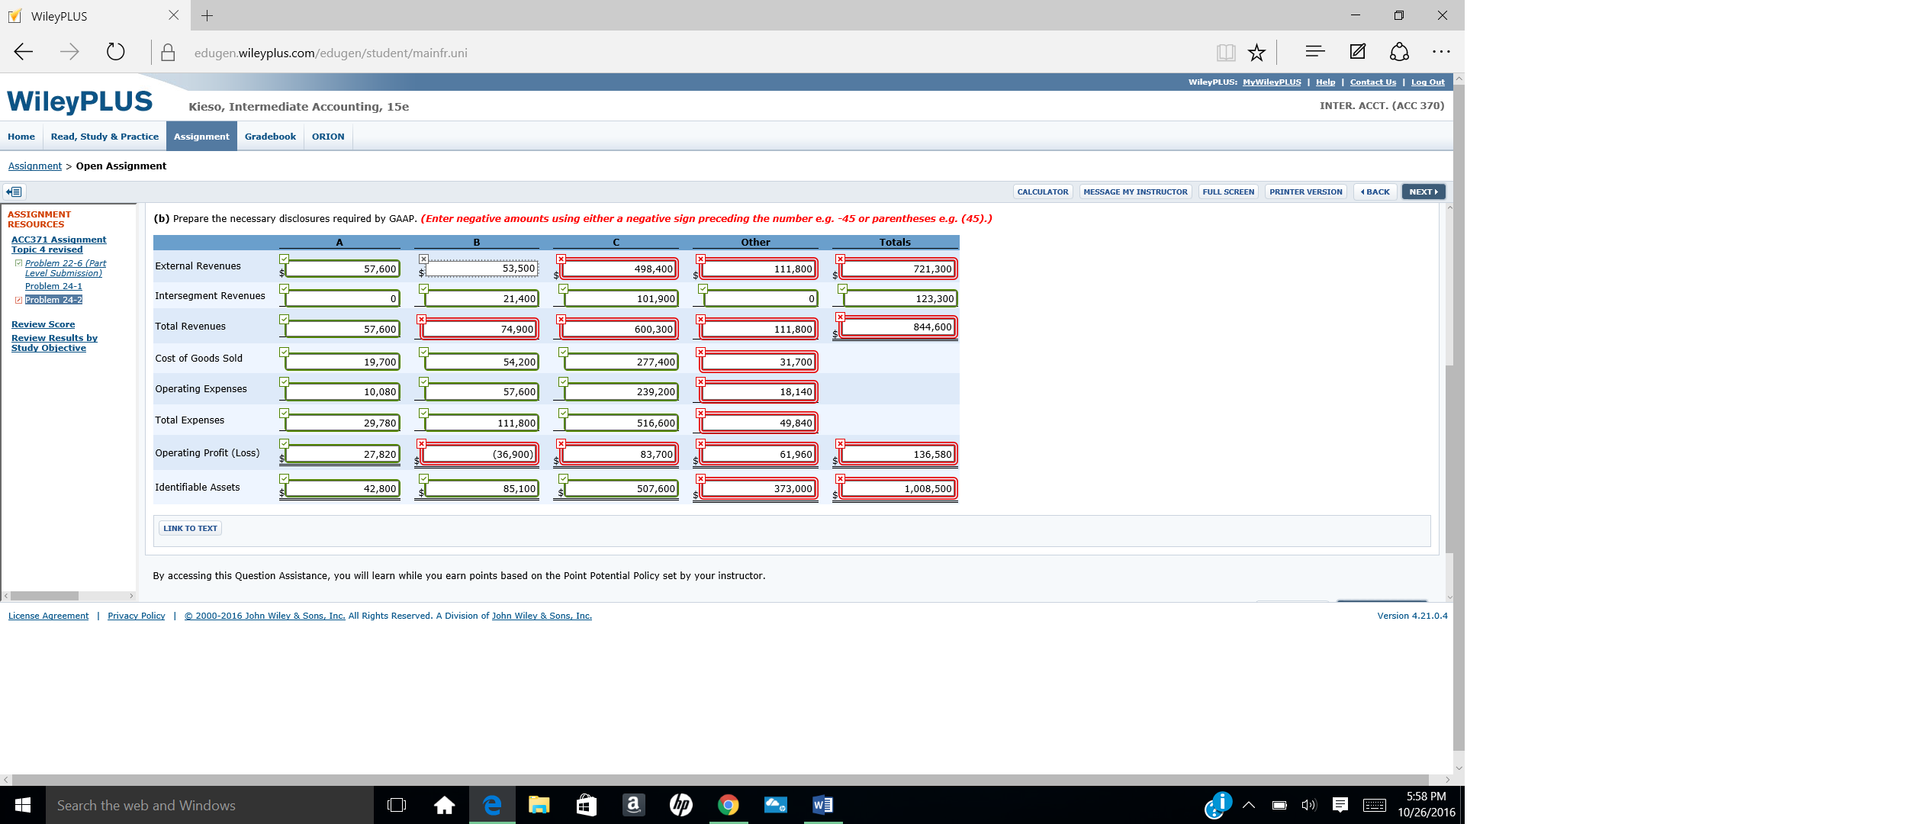Viewport: 1927px width, 824px height.
Task: Open Chrome from the taskbar
Action: (728, 805)
